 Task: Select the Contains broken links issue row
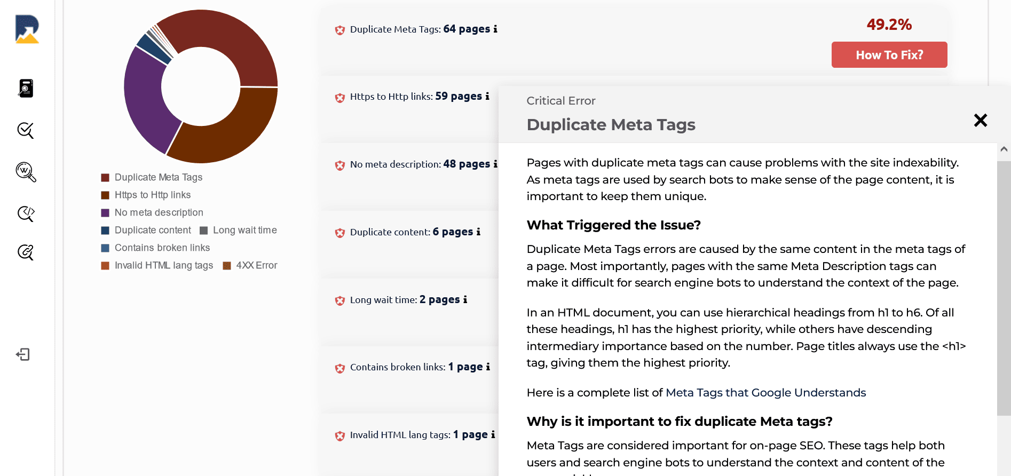click(409, 367)
